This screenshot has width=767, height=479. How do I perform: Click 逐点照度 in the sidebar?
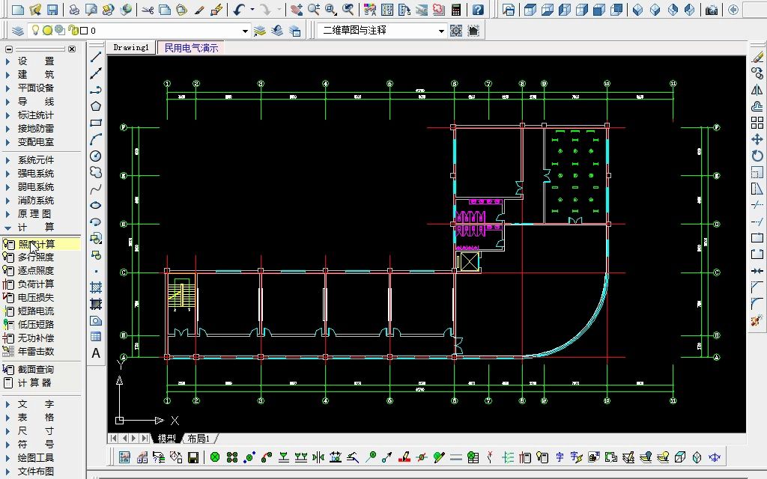coord(36,270)
